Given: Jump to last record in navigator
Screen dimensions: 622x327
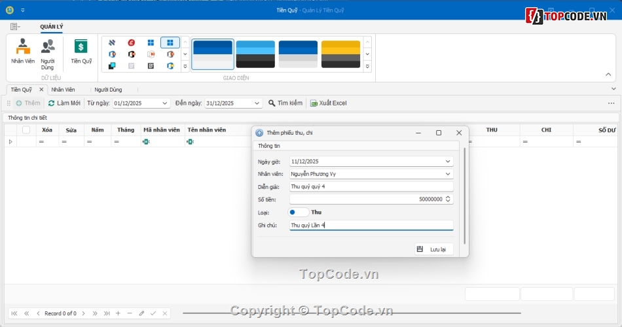Looking at the screenshot, I should pyautogui.click(x=107, y=313).
